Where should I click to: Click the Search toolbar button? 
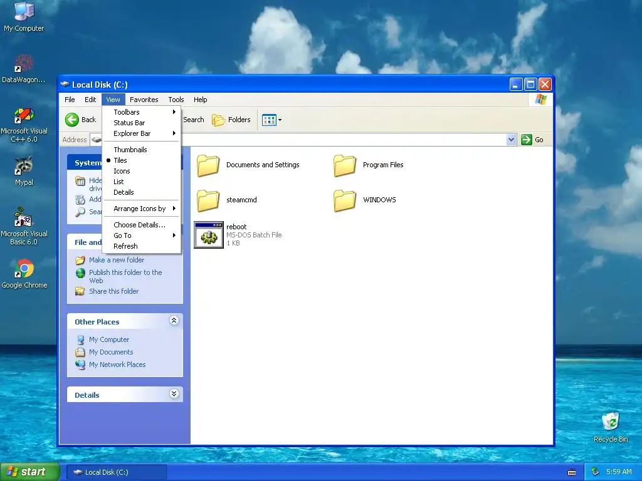pos(193,120)
